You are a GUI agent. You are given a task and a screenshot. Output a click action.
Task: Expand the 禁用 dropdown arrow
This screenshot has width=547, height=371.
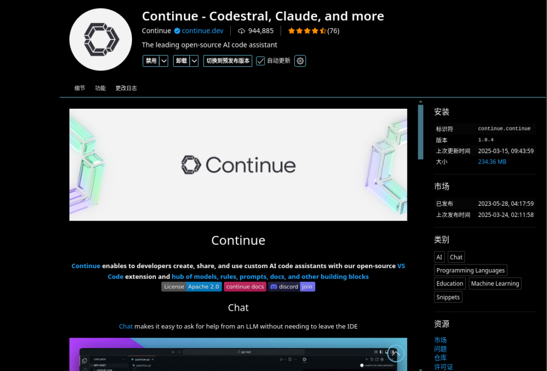pyautogui.click(x=163, y=61)
